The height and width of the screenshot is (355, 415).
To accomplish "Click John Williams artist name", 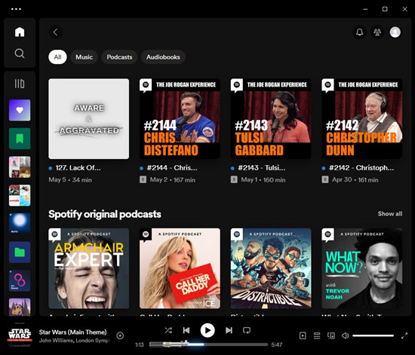I will (55, 341).
